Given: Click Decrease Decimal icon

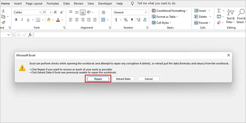Looking at the screenshot, I should click(145, 20).
